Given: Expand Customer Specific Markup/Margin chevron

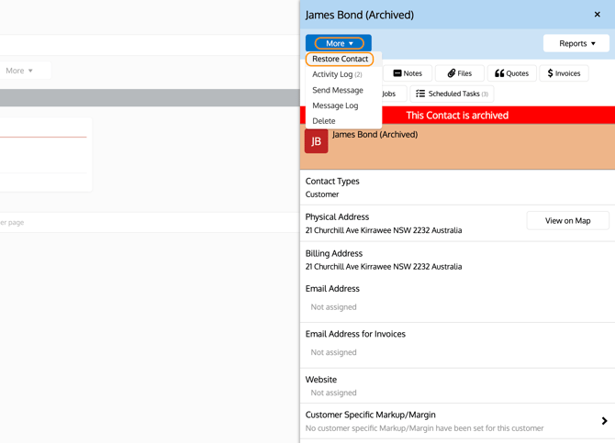Looking at the screenshot, I should click(604, 421).
